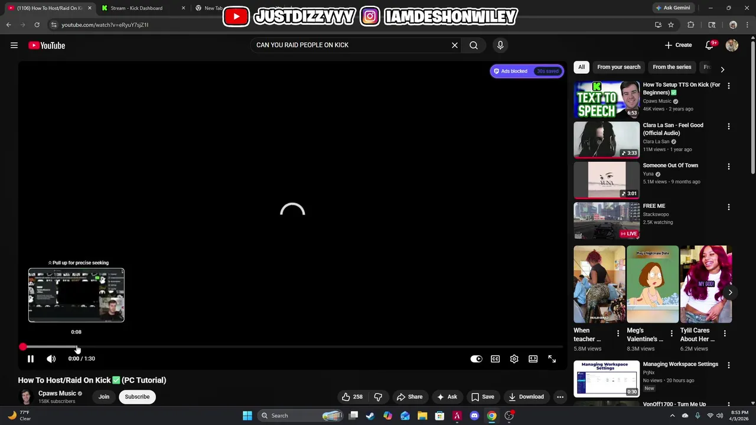Viewport: 756px width, 425px height.
Task: Open the Create menu
Action: pos(678,45)
